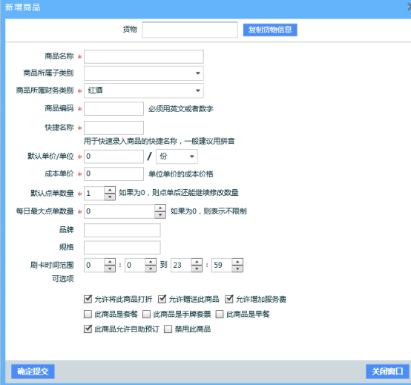Click the 商品编码 input field
This screenshot has height=385, width=411.
(114, 108)
